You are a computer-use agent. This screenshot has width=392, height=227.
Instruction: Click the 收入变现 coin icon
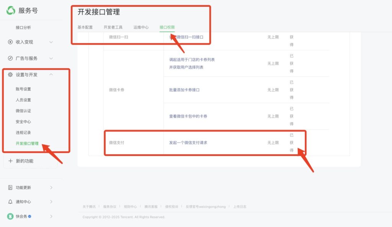tap(10, 42)
